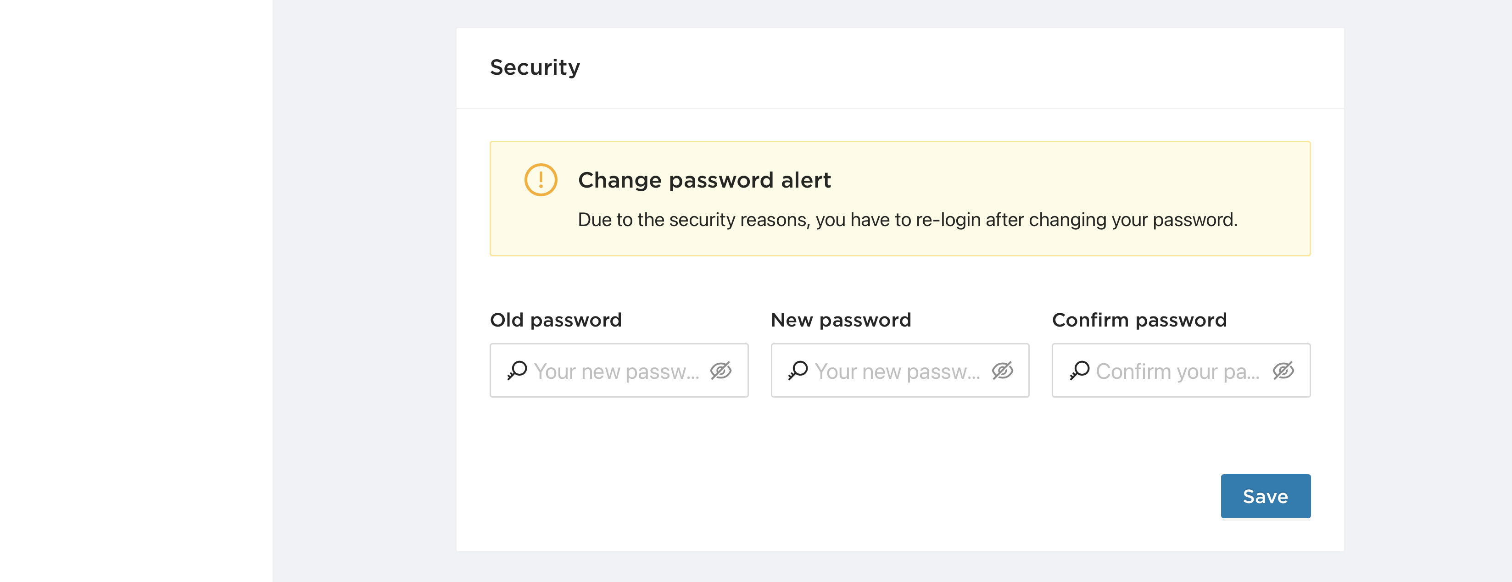Click the Confirm password label
Image resolution: width=1512 pixels, height=582 pixels.
[1138, 320]
